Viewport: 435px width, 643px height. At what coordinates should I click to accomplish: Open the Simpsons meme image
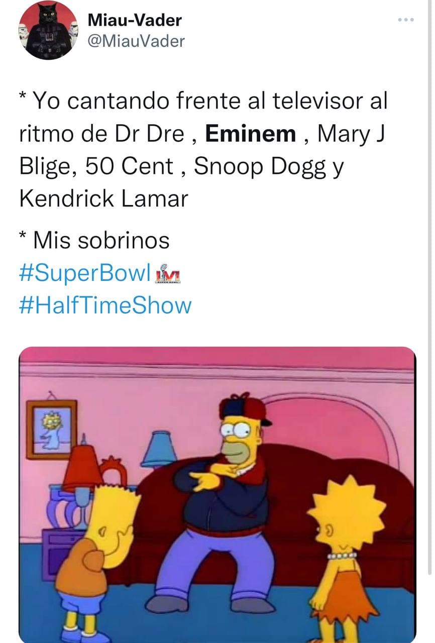click(x=217, y=495)
